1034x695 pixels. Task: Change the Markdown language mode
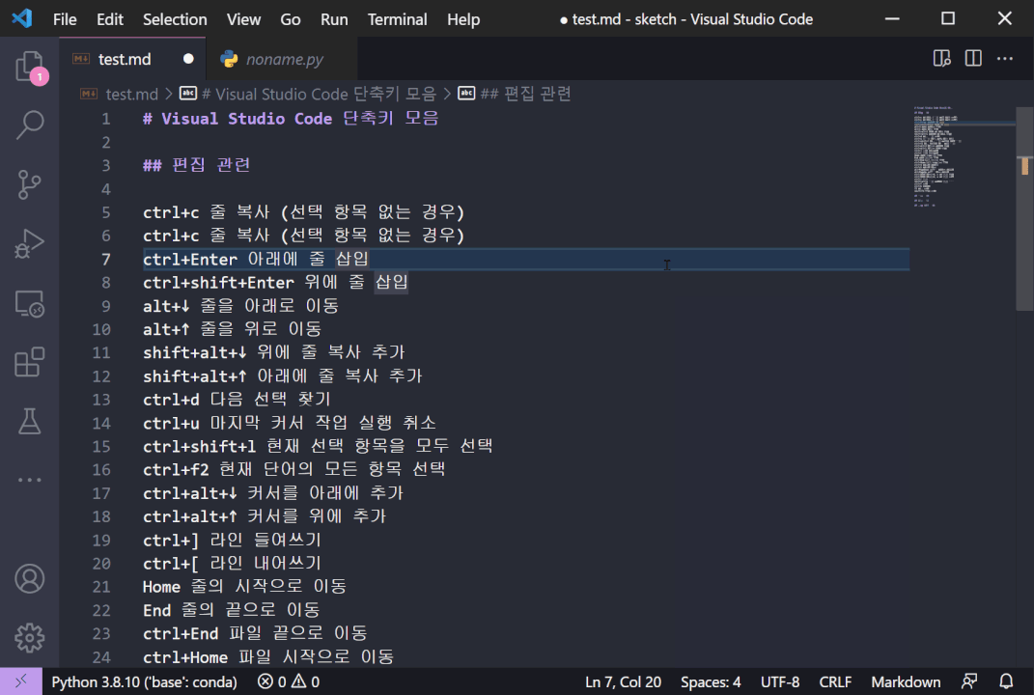906,681
